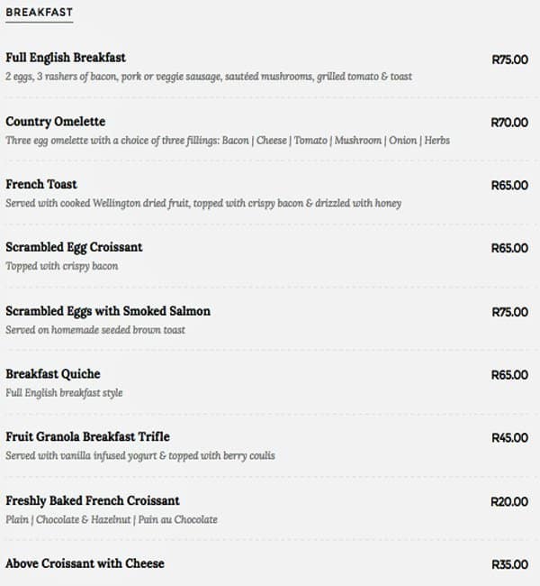Viewport: 540px width, 586px height.
Task: Click 'Served on homemade seeded brown toast'
Action: coord(95,330)
